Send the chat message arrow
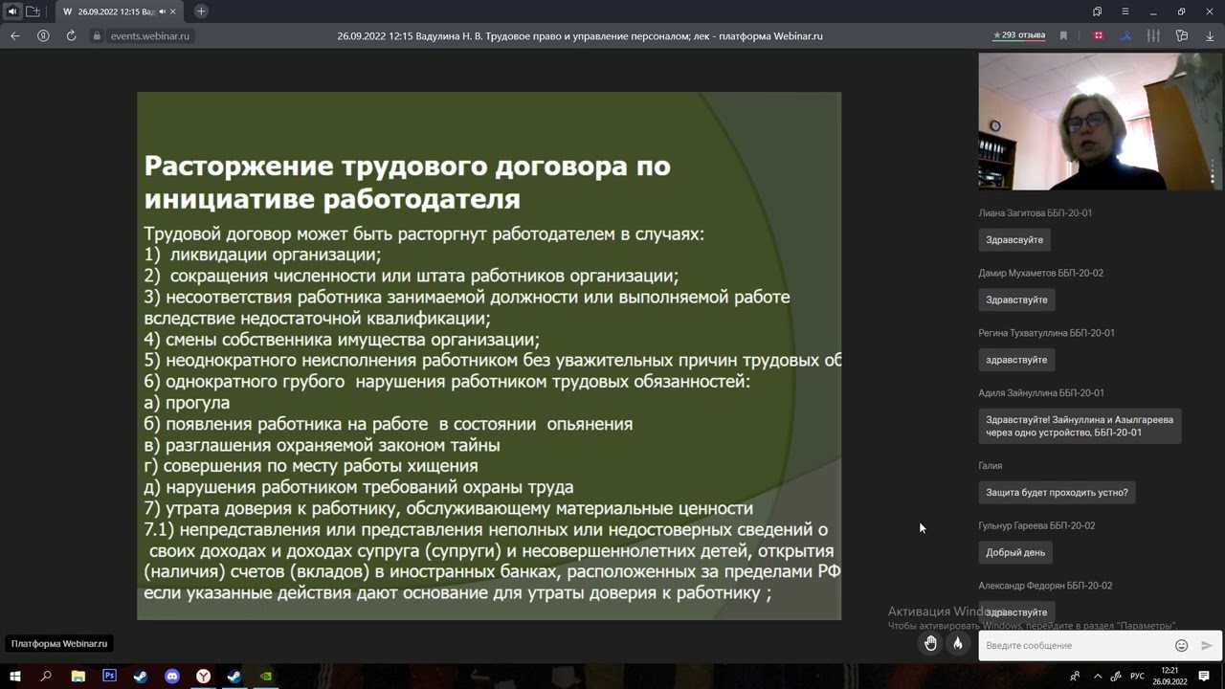 coord(1207,645)
